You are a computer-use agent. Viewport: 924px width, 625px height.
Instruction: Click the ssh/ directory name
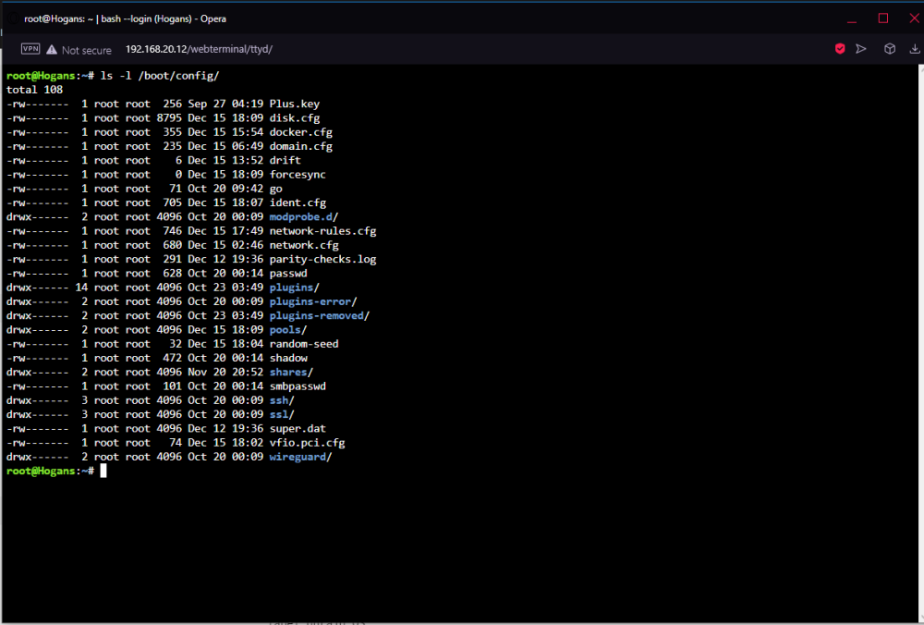282,400
